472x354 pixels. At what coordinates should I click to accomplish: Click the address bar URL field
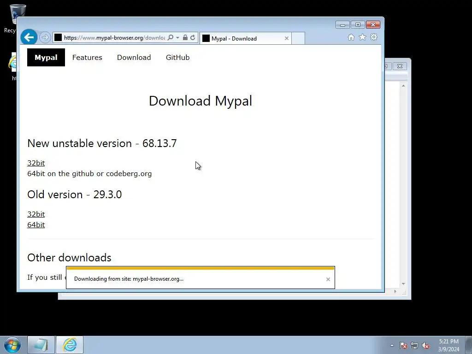coord(114,38)
